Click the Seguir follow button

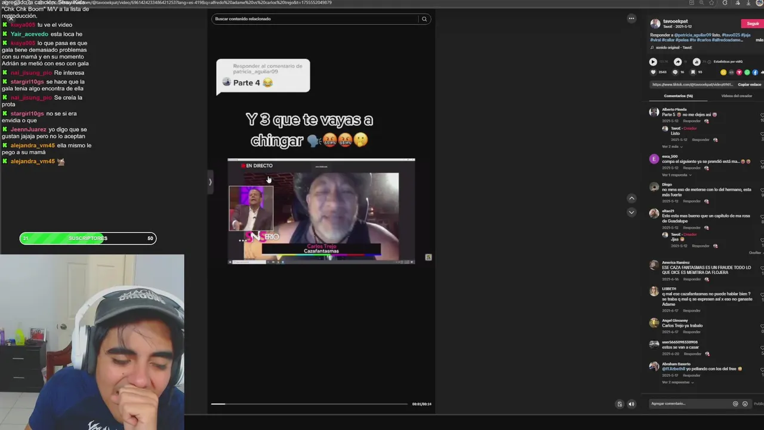[753, 23]
